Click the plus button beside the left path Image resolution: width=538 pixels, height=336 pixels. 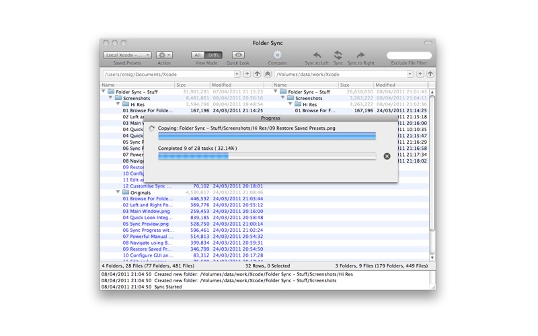point(247,74)
